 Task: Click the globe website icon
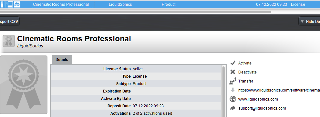tap(232, 99)
